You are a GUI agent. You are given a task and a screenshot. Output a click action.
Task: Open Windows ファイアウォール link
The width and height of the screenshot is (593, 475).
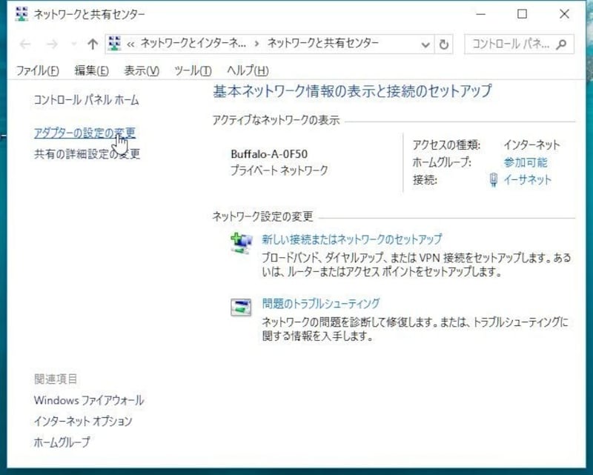click(x=89, y=400)
